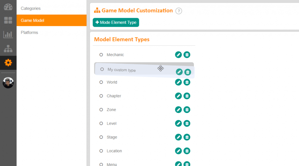
Task: Select the Zone radio circle
Action: click(x=101, y=110)
